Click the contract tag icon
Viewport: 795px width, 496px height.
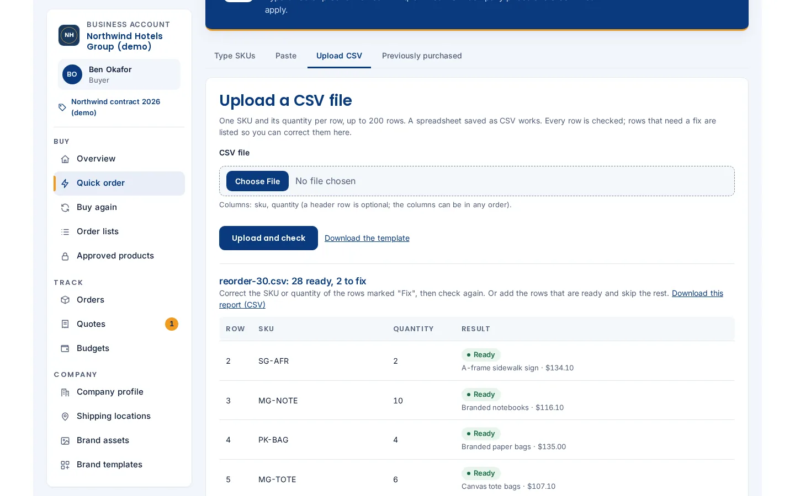[x=62, y=107]
